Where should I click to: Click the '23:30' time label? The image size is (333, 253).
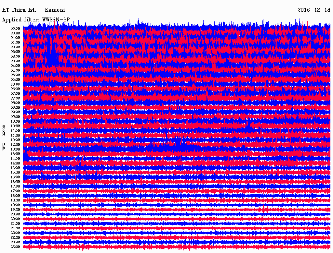pyautogui.click(x=15, y=247)
